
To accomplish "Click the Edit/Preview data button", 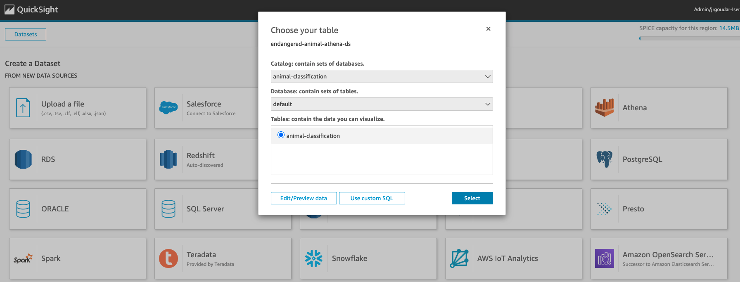I will 304,198.
